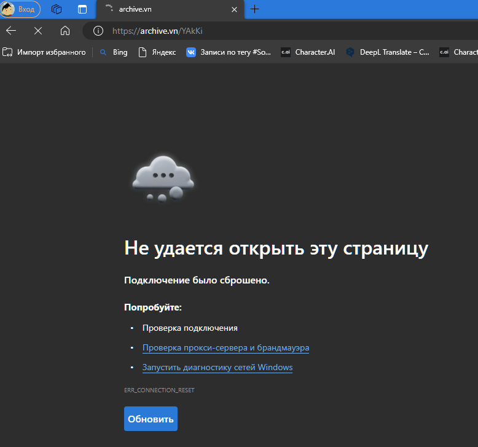Screen dimensions: 478x447
Task: Stop loading the page with X
Action: point(38,31)
